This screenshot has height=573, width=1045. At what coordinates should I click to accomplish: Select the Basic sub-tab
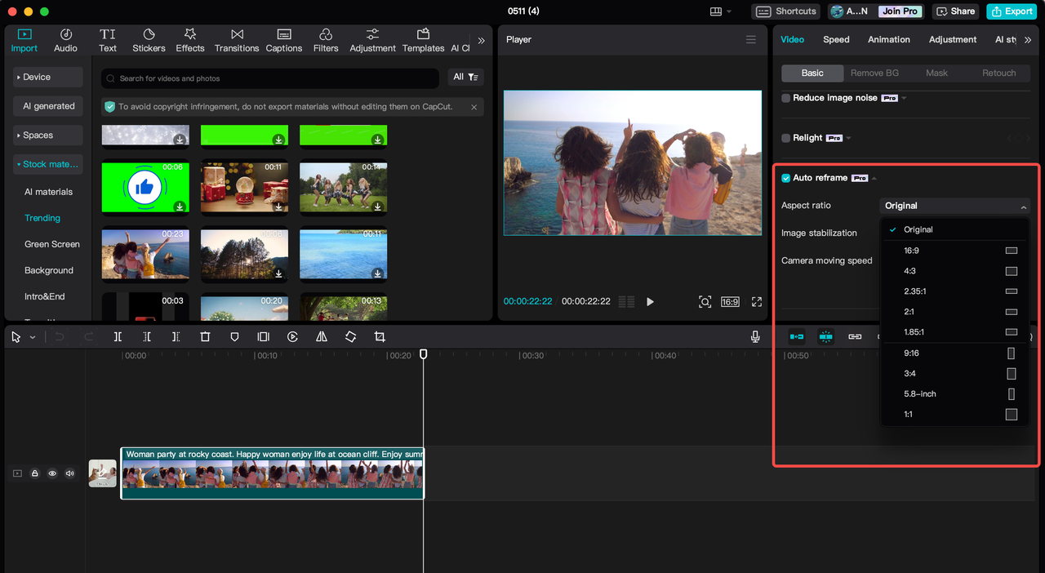click(812, 73)
